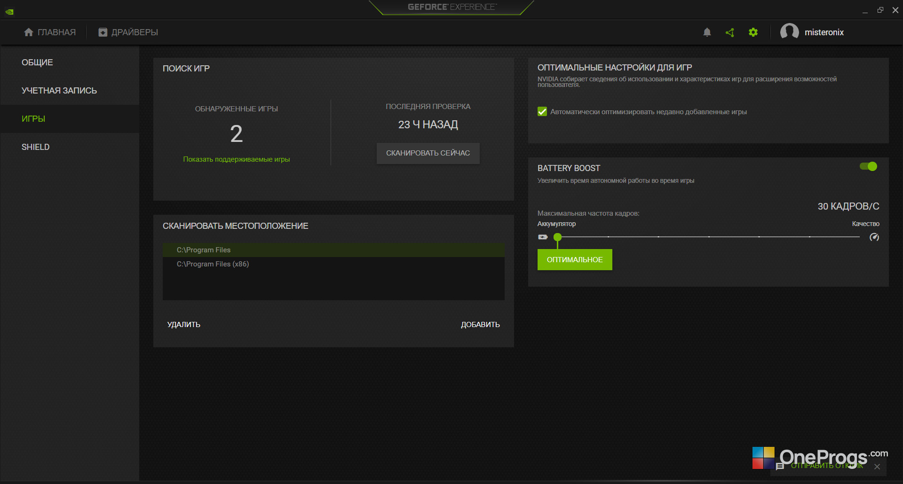The image size is (903, 484).
Task: Open the Показать поддерживаемые игры link
Action: (237, 159)
